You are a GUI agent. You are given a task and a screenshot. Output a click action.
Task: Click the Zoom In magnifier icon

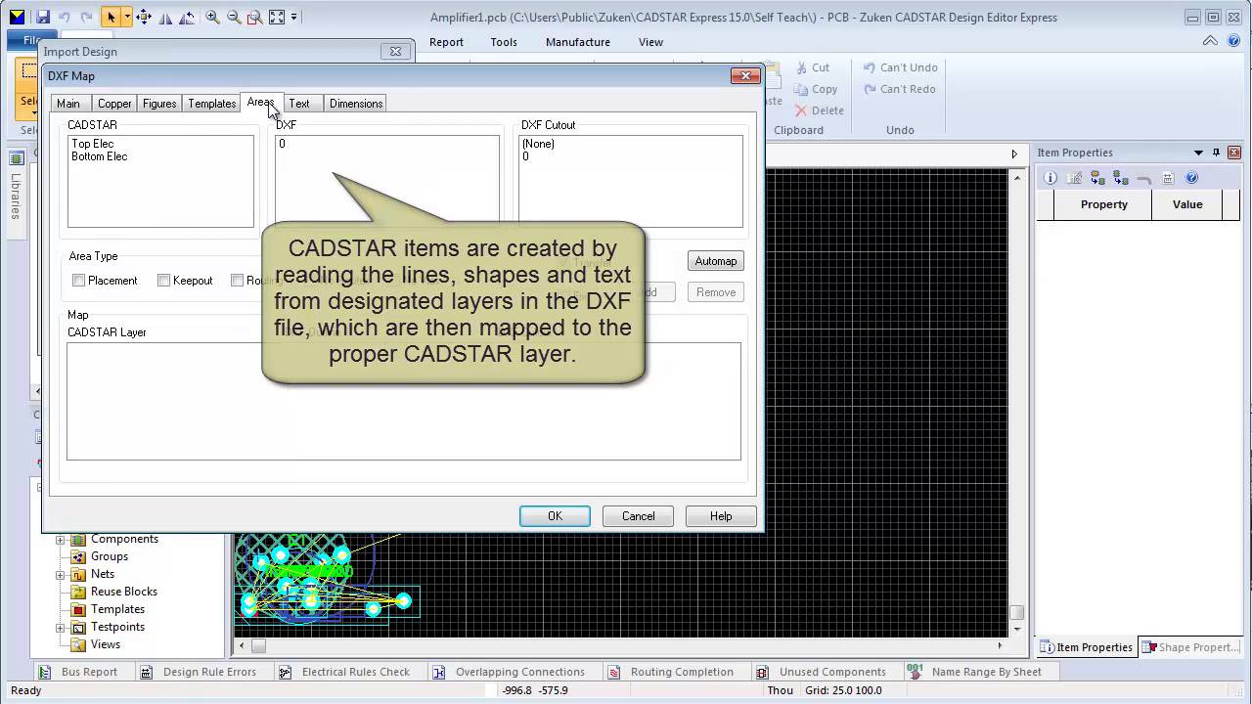[x=212, y=17]
